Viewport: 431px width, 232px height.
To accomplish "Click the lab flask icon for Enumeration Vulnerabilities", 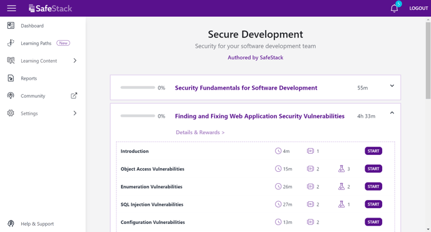I will [x=341, y=187].
